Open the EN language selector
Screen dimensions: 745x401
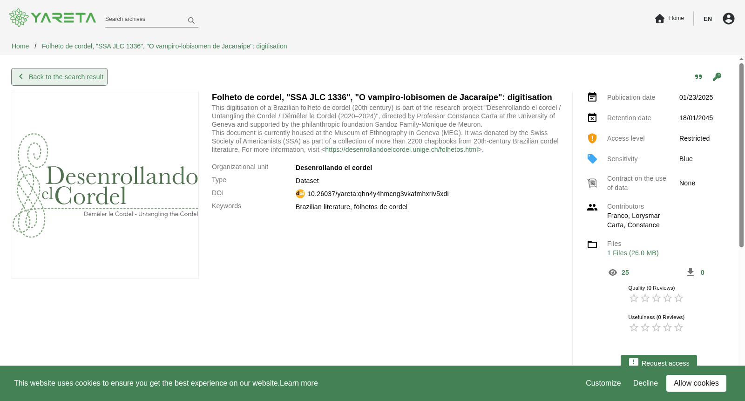point(708,19)
